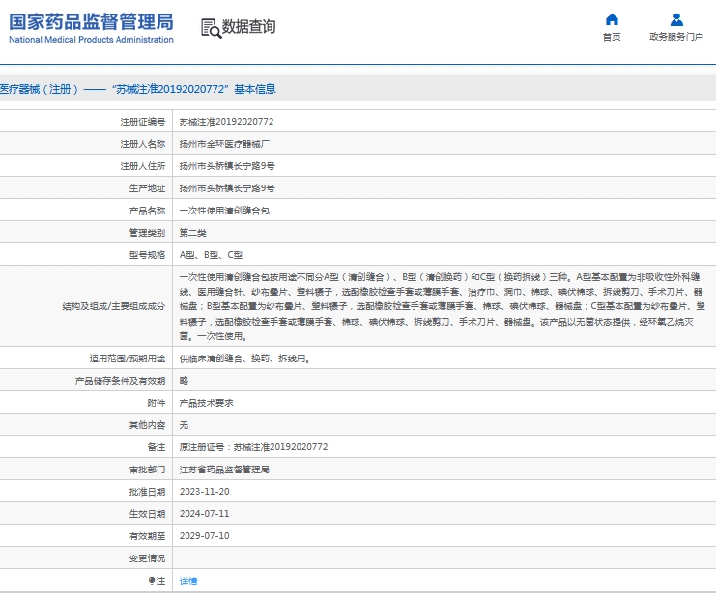Click the 变更情况 label
This screenshot has height=599, width=716.
click(x=147, y=557)
